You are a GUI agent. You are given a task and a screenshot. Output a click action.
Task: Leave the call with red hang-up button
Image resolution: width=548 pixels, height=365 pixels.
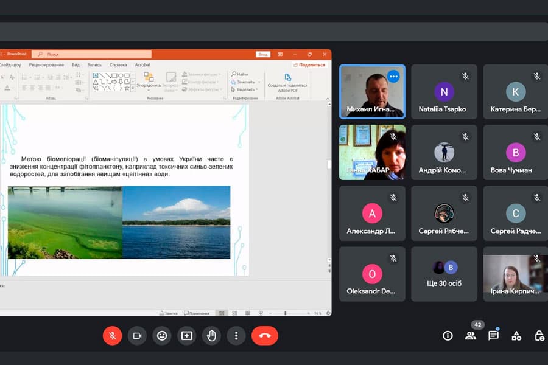(264, 335)
